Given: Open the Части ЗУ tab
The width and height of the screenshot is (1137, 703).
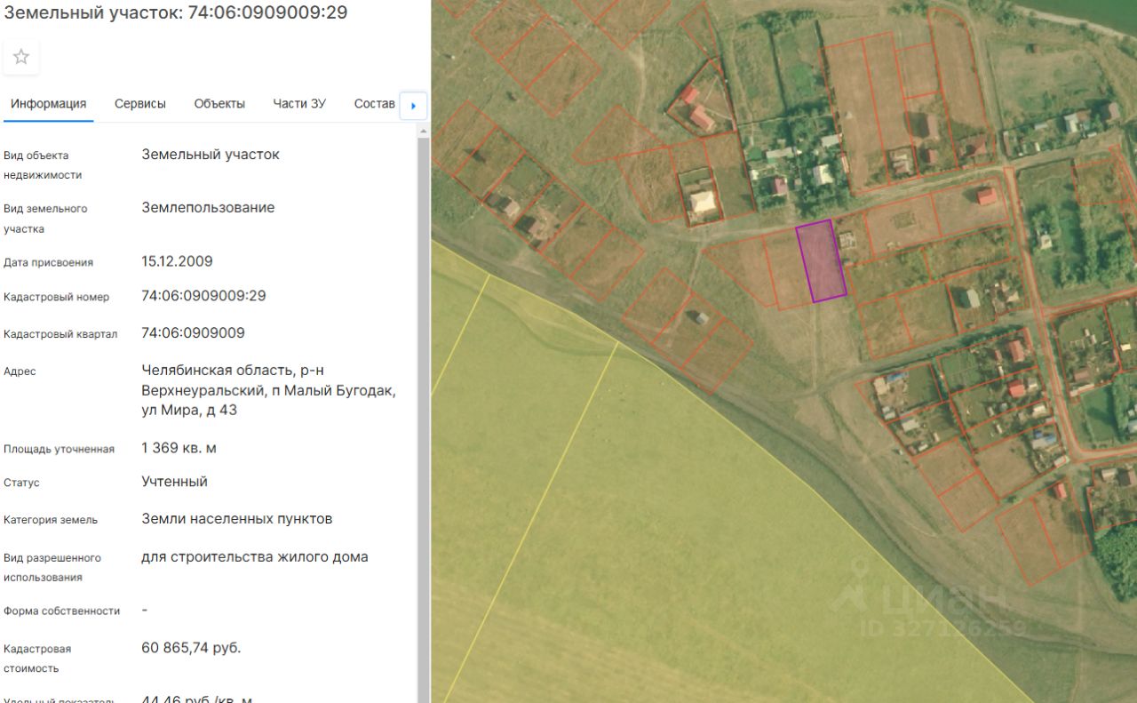Looking at the screenshot, I should coord(299,104).
